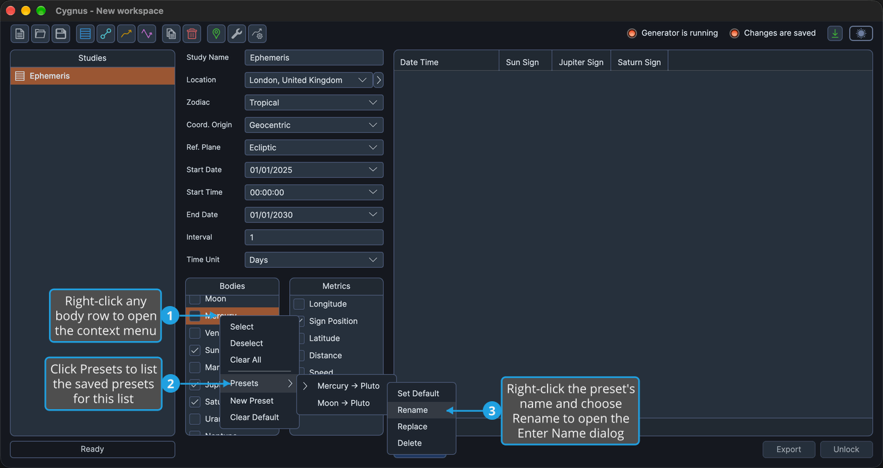Click the blue table study icon
The height and width of the screenshot is (468, 883).
85,34
